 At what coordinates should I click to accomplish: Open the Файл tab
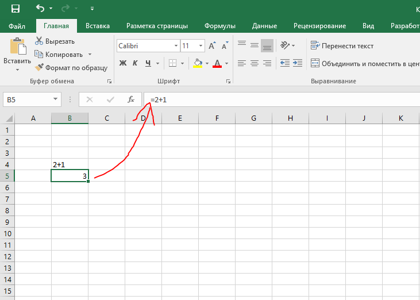pyautogui.click(x=17, y=26)
